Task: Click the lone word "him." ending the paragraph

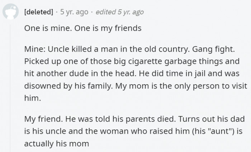Action: (32, 98)
